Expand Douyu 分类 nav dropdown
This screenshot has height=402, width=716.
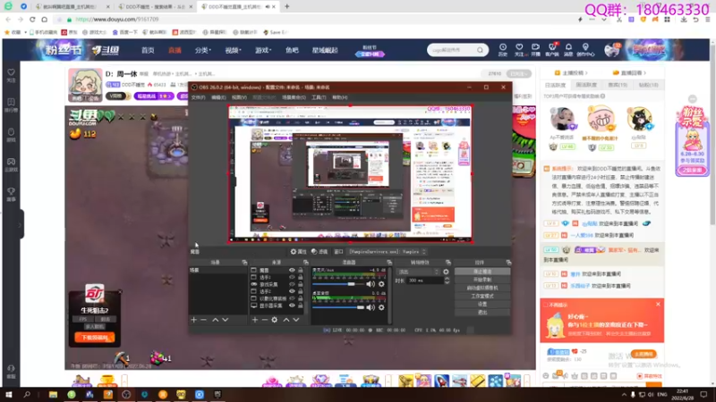[203, 50]
